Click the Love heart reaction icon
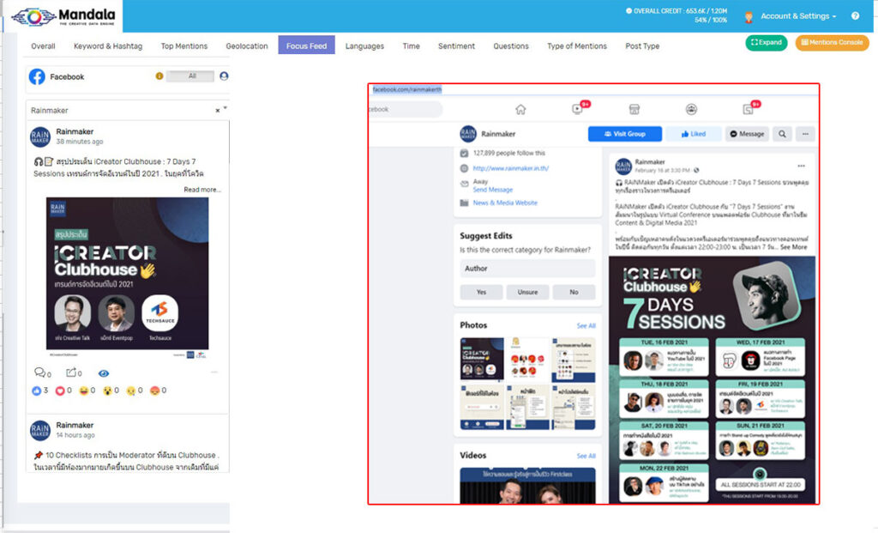The width and height of the screenshot is (878, 533). (60, 391)
